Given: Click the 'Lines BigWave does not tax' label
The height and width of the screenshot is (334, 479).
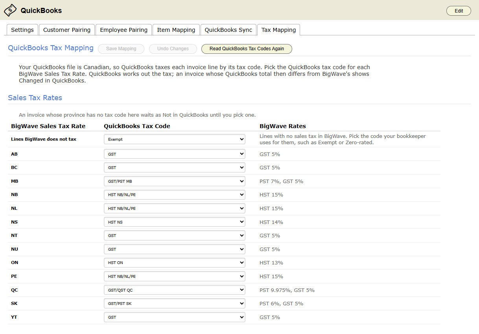Looking at the screenshot, I should 44,139.
